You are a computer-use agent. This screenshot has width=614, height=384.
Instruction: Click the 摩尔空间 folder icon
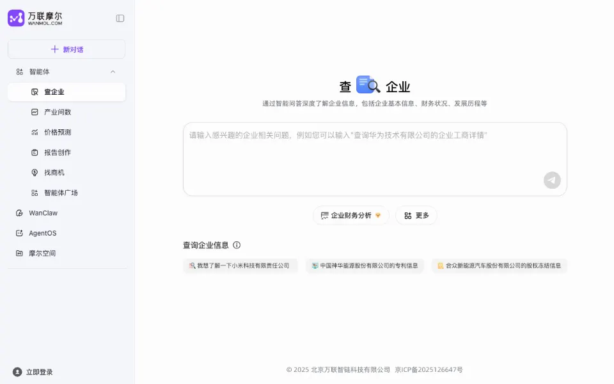tap(19, 253)
